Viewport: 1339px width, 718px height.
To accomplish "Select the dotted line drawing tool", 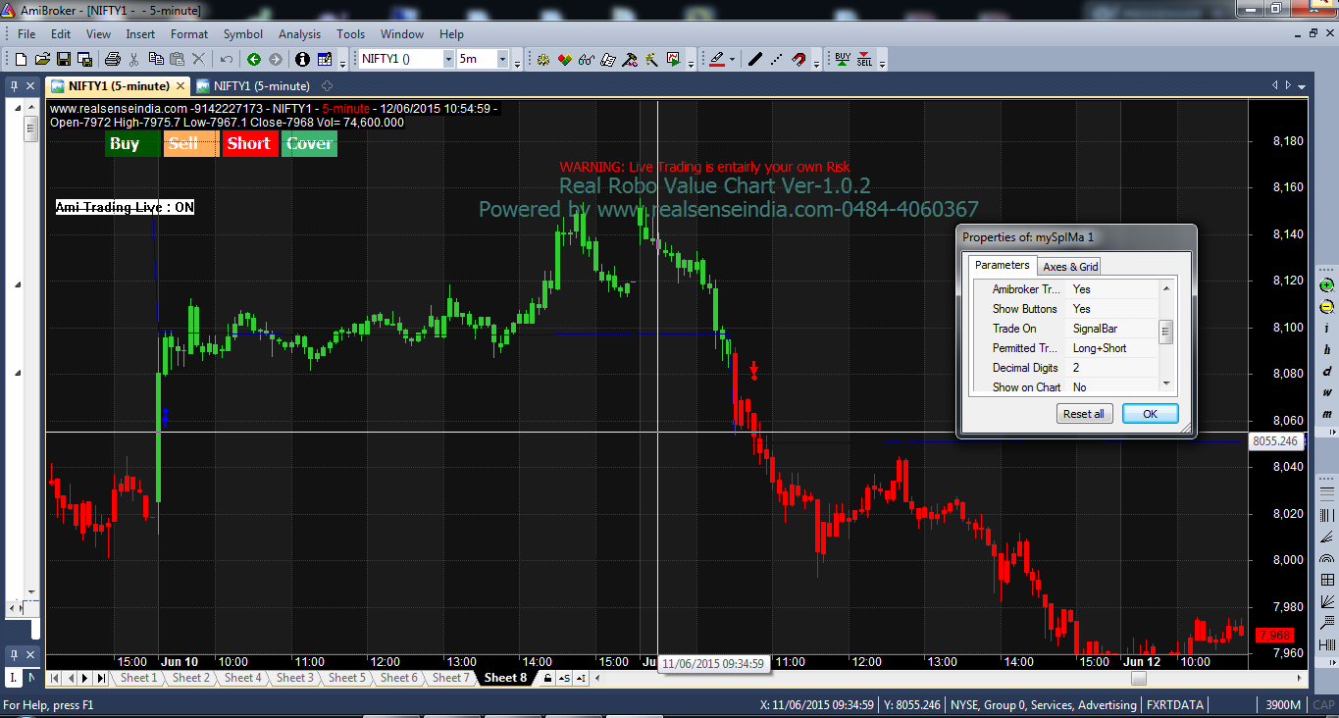I will coord(774,59).
